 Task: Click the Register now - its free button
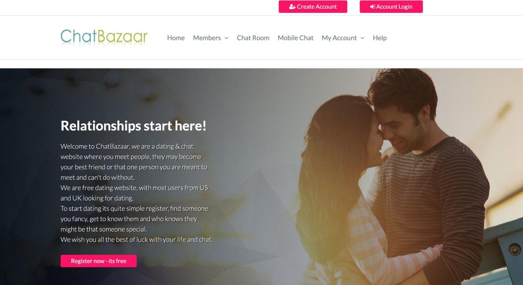coord(98,261)
